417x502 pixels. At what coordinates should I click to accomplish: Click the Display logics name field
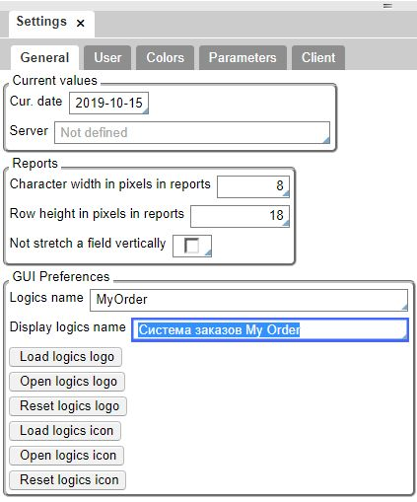[270, 329]
